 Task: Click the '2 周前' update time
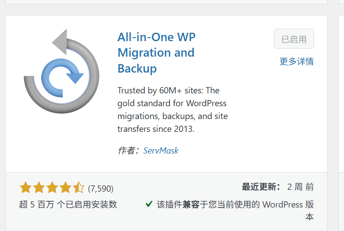301,187
